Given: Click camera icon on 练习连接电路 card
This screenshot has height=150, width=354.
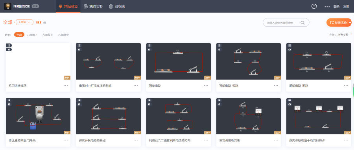Looking at the screenshot, I should [x=9, y=49].
